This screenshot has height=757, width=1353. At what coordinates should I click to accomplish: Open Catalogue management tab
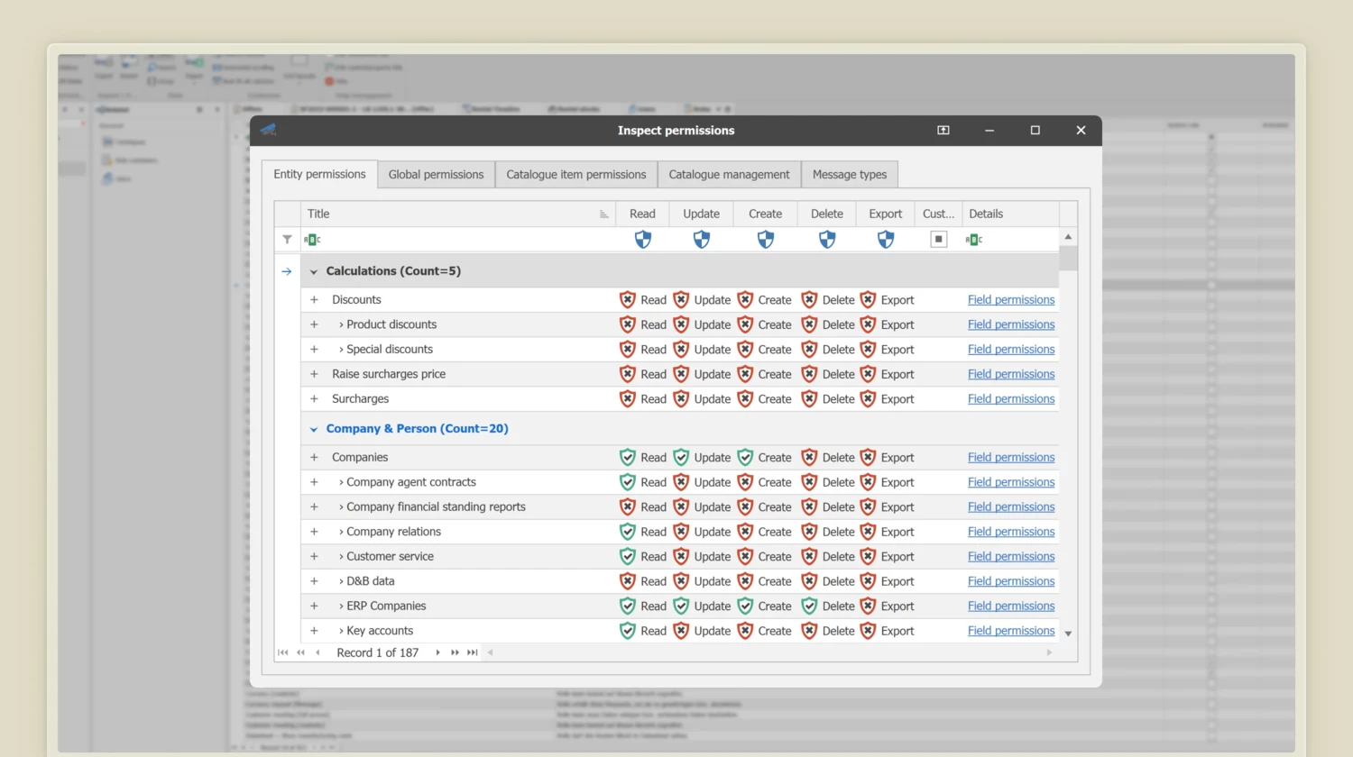point(729,175)
